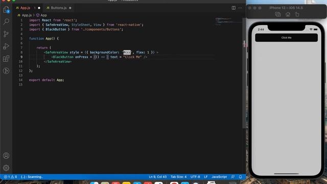Close the unsaved Buttons.js tab dot
The image size is (327, 184).
click(70, 8)
